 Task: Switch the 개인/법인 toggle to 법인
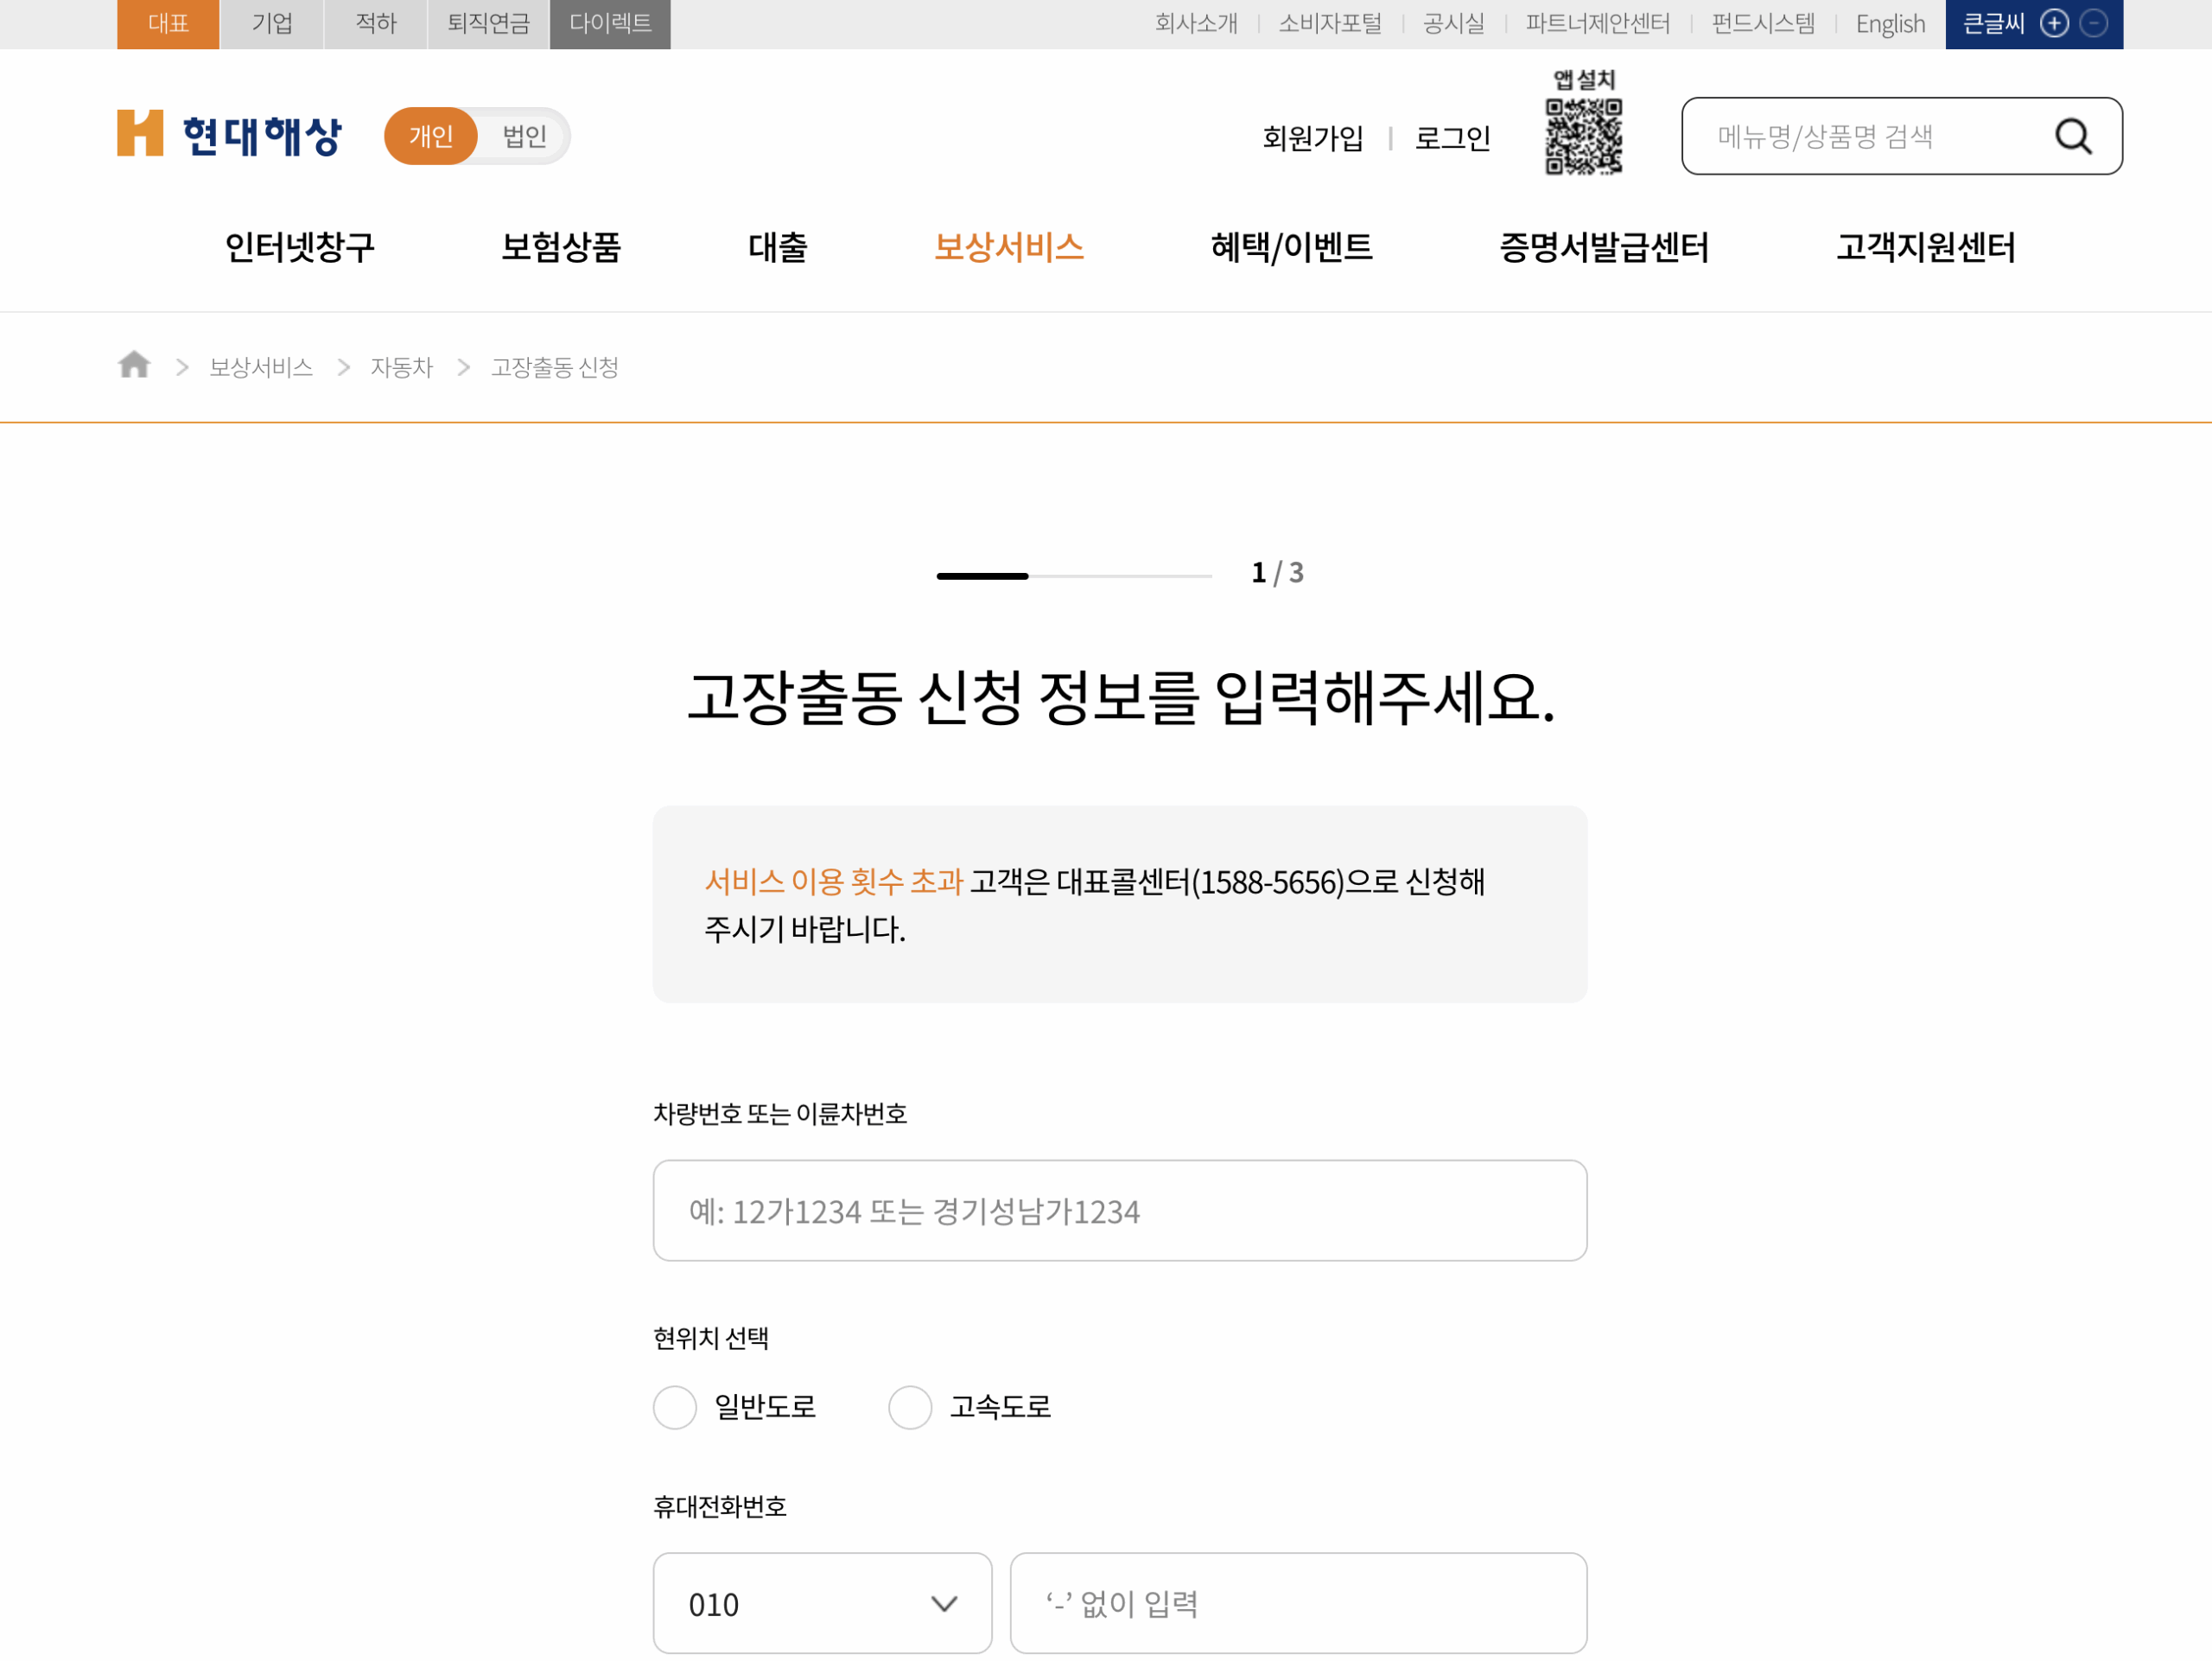point(524,136)
